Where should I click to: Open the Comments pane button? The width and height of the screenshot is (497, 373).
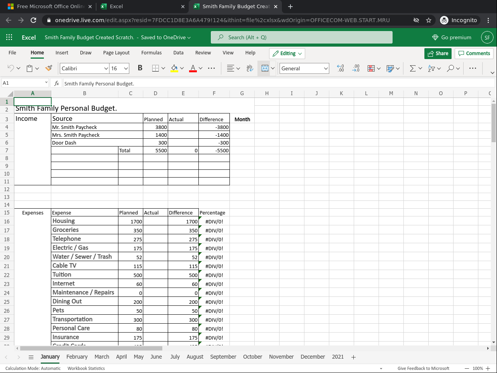coord(474,54)
